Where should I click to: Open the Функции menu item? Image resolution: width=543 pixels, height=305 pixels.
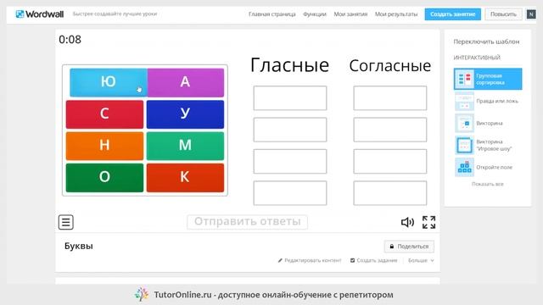[315, 14]
